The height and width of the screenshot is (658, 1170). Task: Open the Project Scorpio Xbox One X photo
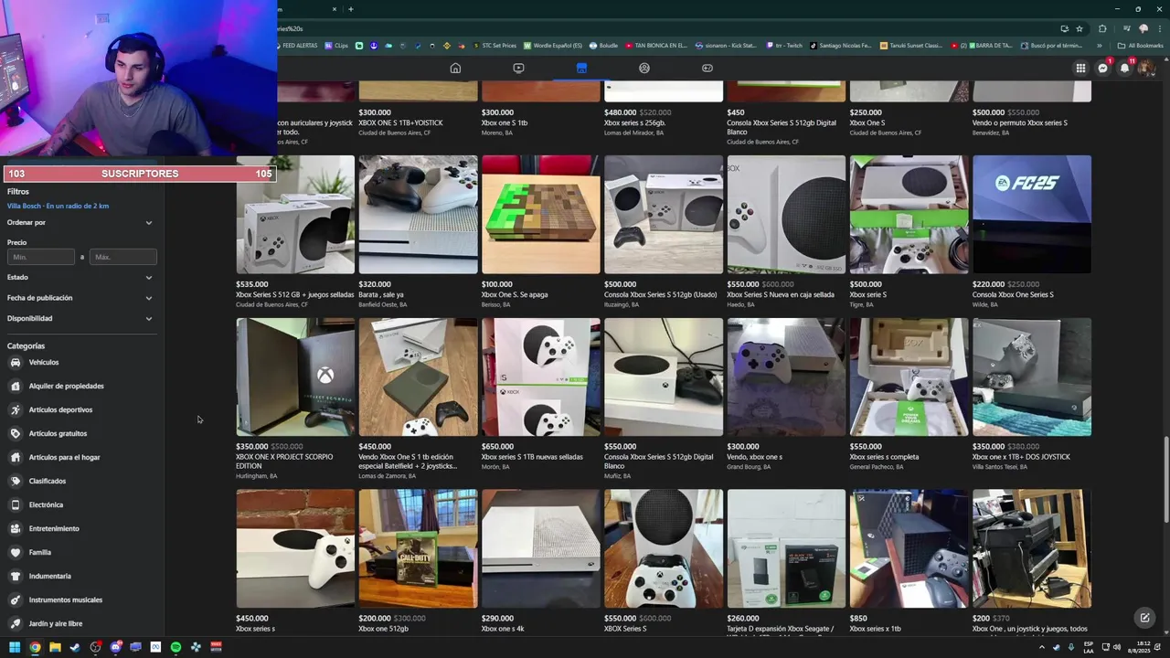[295, 377]
